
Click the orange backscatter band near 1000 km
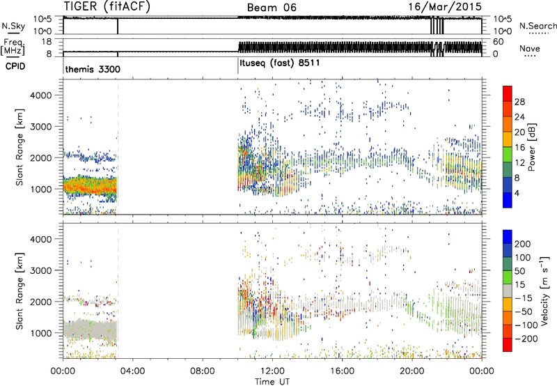[x=90, y=186]
